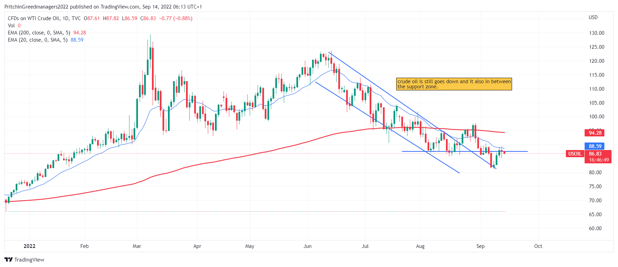Click the CFDs on WTI Crude Oil title
618x267 pixels.
click(x=44, y=18)
